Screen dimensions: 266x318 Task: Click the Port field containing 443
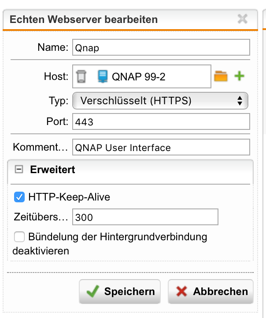point(161,121)
